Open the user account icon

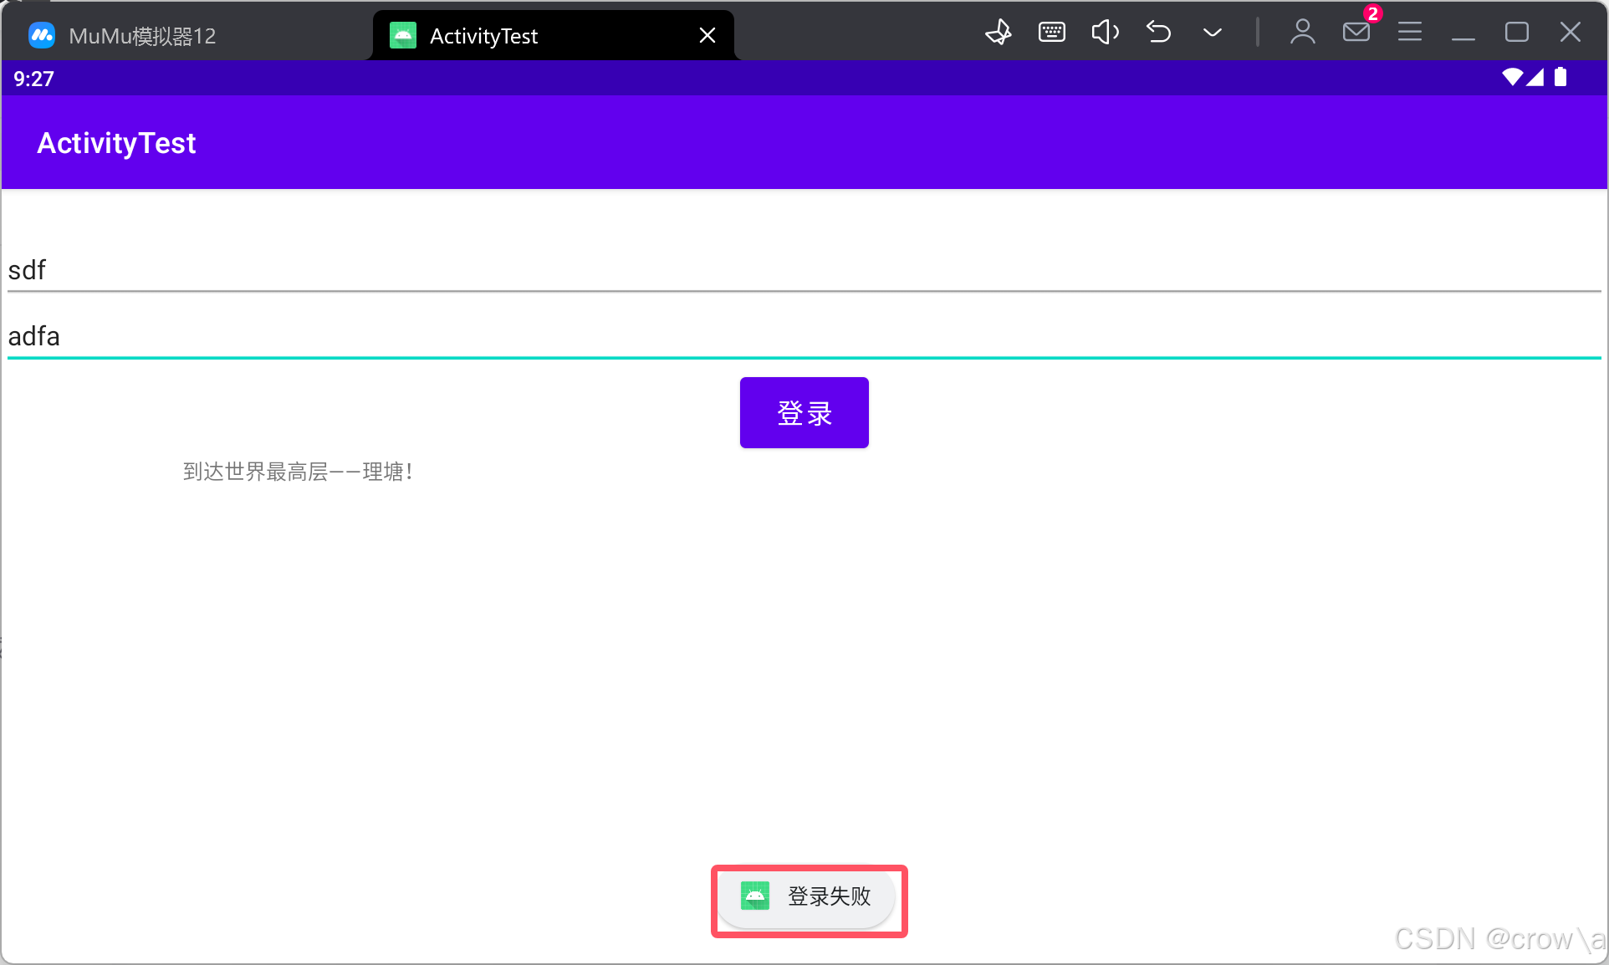point(1302,33)
